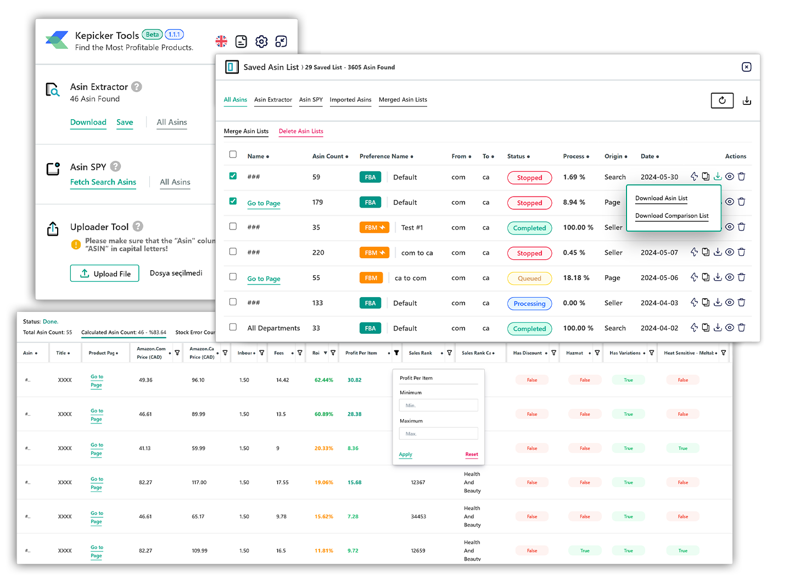Switch language via the UK flag icon
The height and width of the screenshot is (581, 789).
pyautogui.click(x=221, y=41)
